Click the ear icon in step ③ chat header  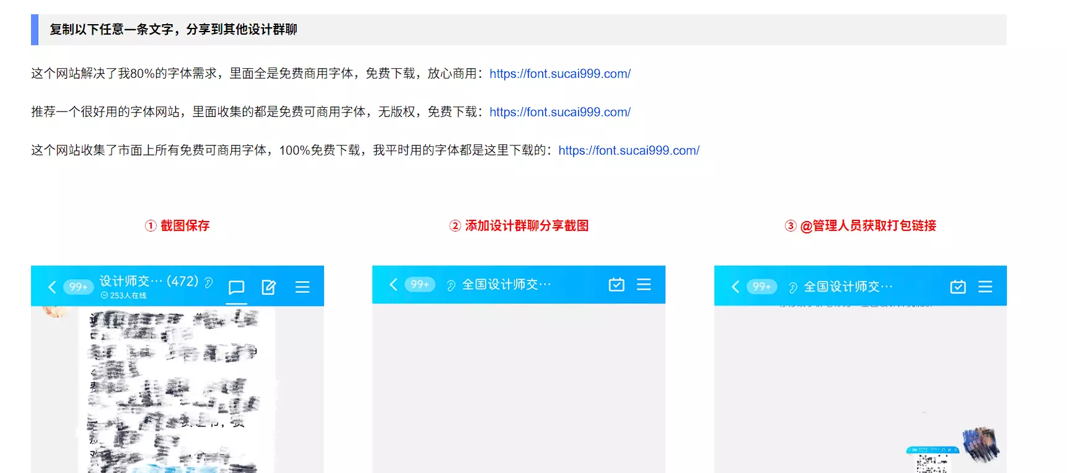tap(793, 287)
